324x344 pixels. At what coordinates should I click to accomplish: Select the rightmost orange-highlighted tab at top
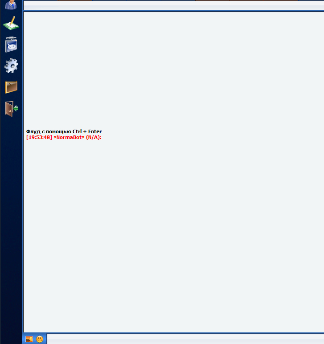281,0
